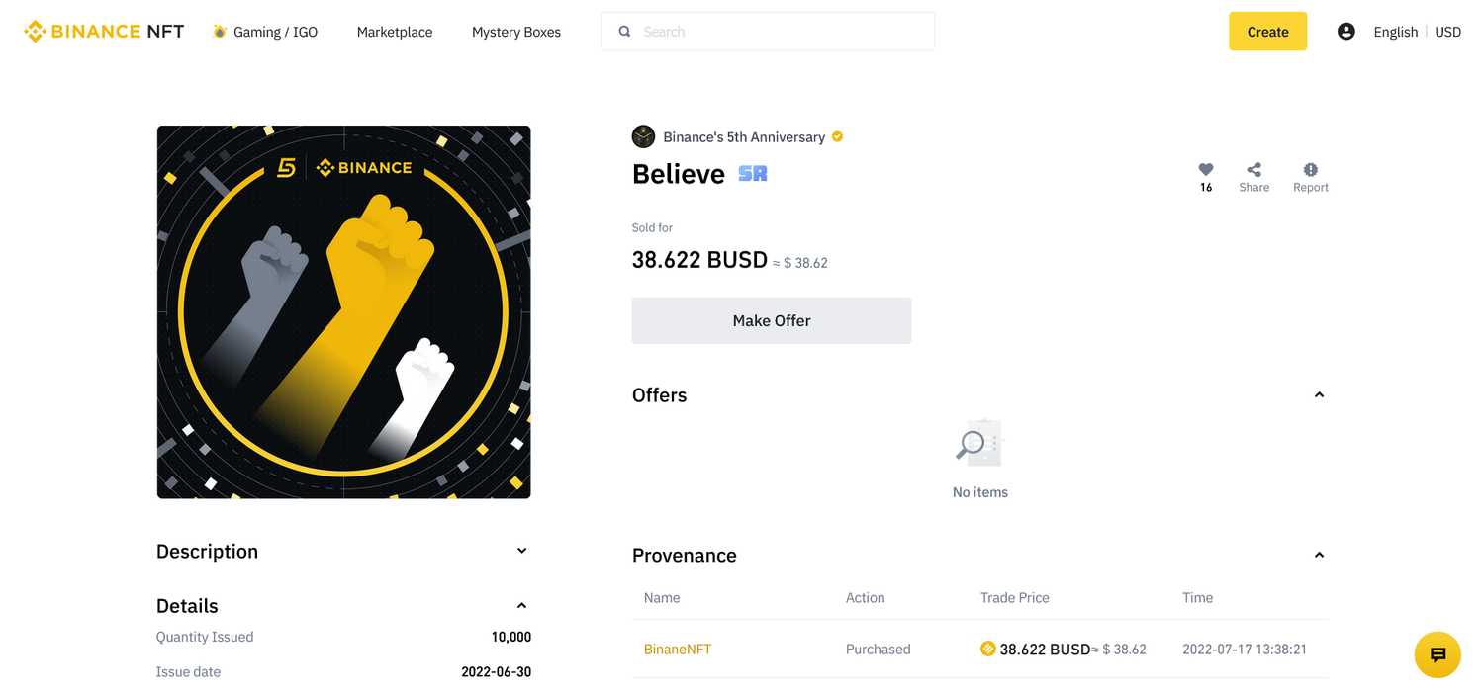Click the Believe NFT artwork image
1484x693 pixels.
pos(343,312)
